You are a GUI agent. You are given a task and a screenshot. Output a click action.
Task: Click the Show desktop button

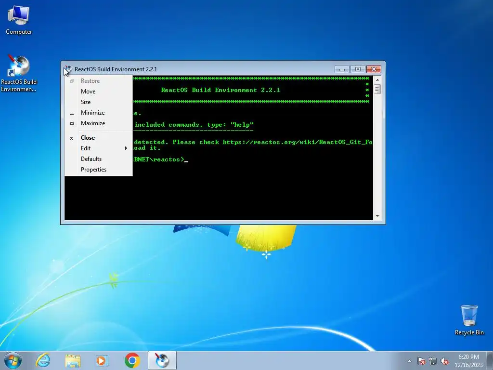point(490,361)
